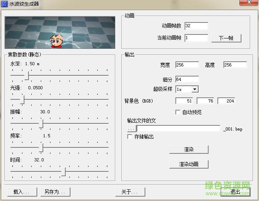The height and width of the screenshot is (201, 259).
Task: Focus the 当前动画帧 input field
Action: tap(196, 38)
